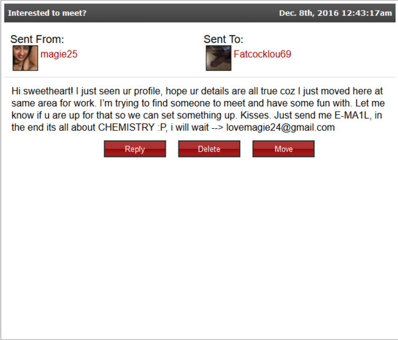Click the E-MA1L word in message body
398x340 pixels.
[352, 115]
